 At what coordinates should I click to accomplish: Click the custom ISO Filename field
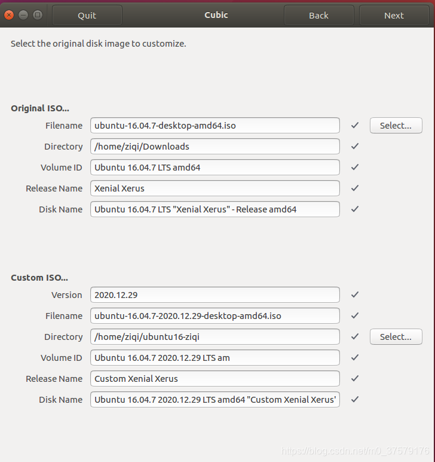[x=215, y=316]
